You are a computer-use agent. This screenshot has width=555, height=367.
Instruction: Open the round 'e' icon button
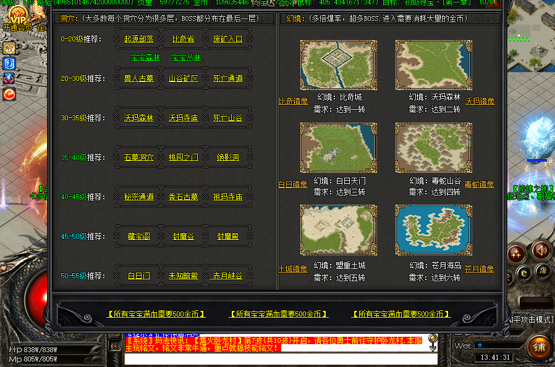click(523, 271)
